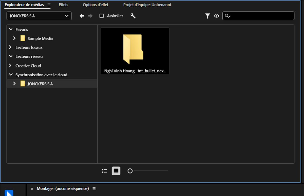Go back with the left arrow icon
This screenshot has height=196, width=304.
tap(82, 16)
